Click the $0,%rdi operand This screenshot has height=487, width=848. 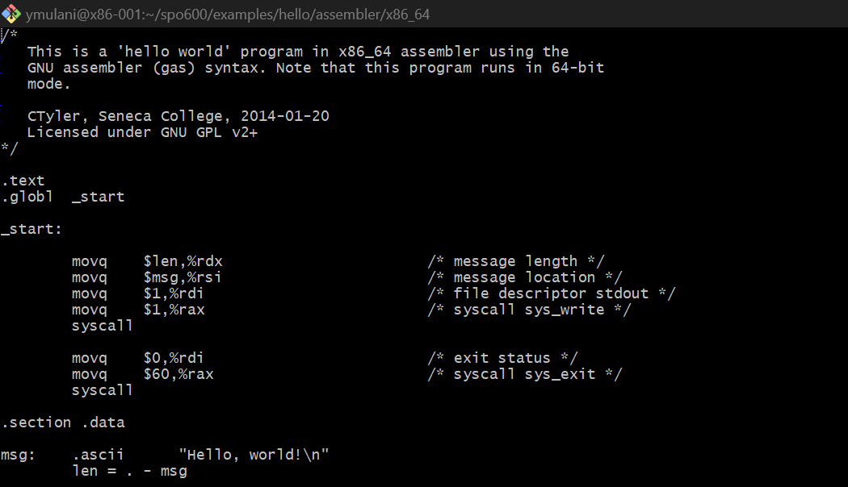tap(178, 358)
